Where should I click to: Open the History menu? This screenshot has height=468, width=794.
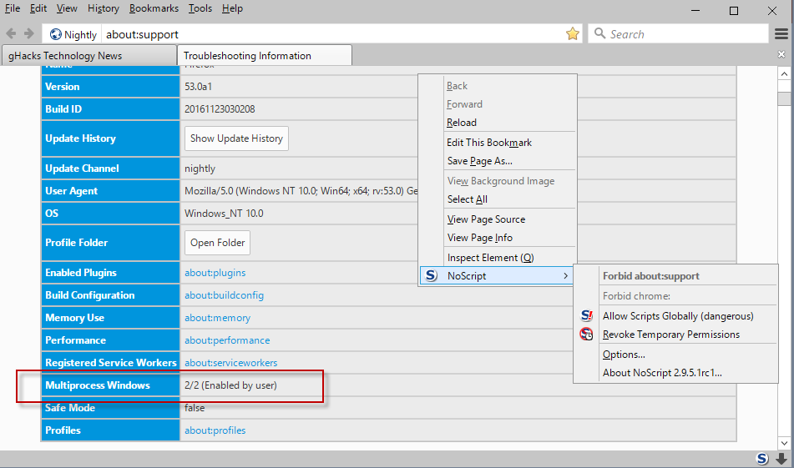104,8
